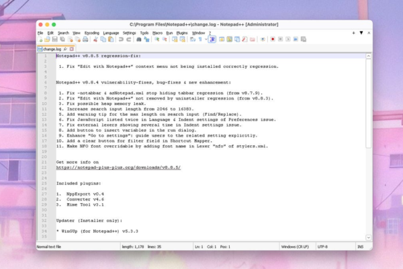Image resolution: width=403 pixels, height=269 pixels.
Task: Click line 'Fix possible heap memory leak.'
Action: click(x=106, y=104)
